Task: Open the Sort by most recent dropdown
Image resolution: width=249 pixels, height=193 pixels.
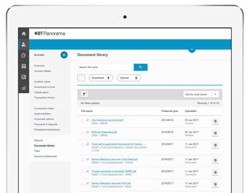Action: 201,94
